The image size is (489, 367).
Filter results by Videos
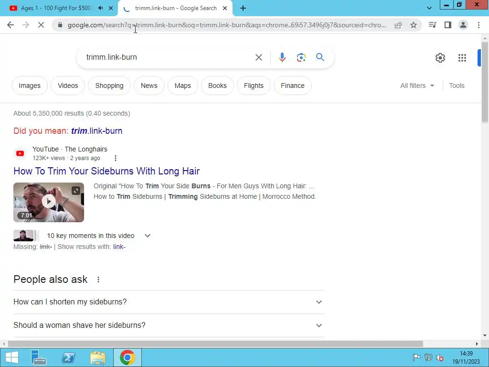[68, 86]
